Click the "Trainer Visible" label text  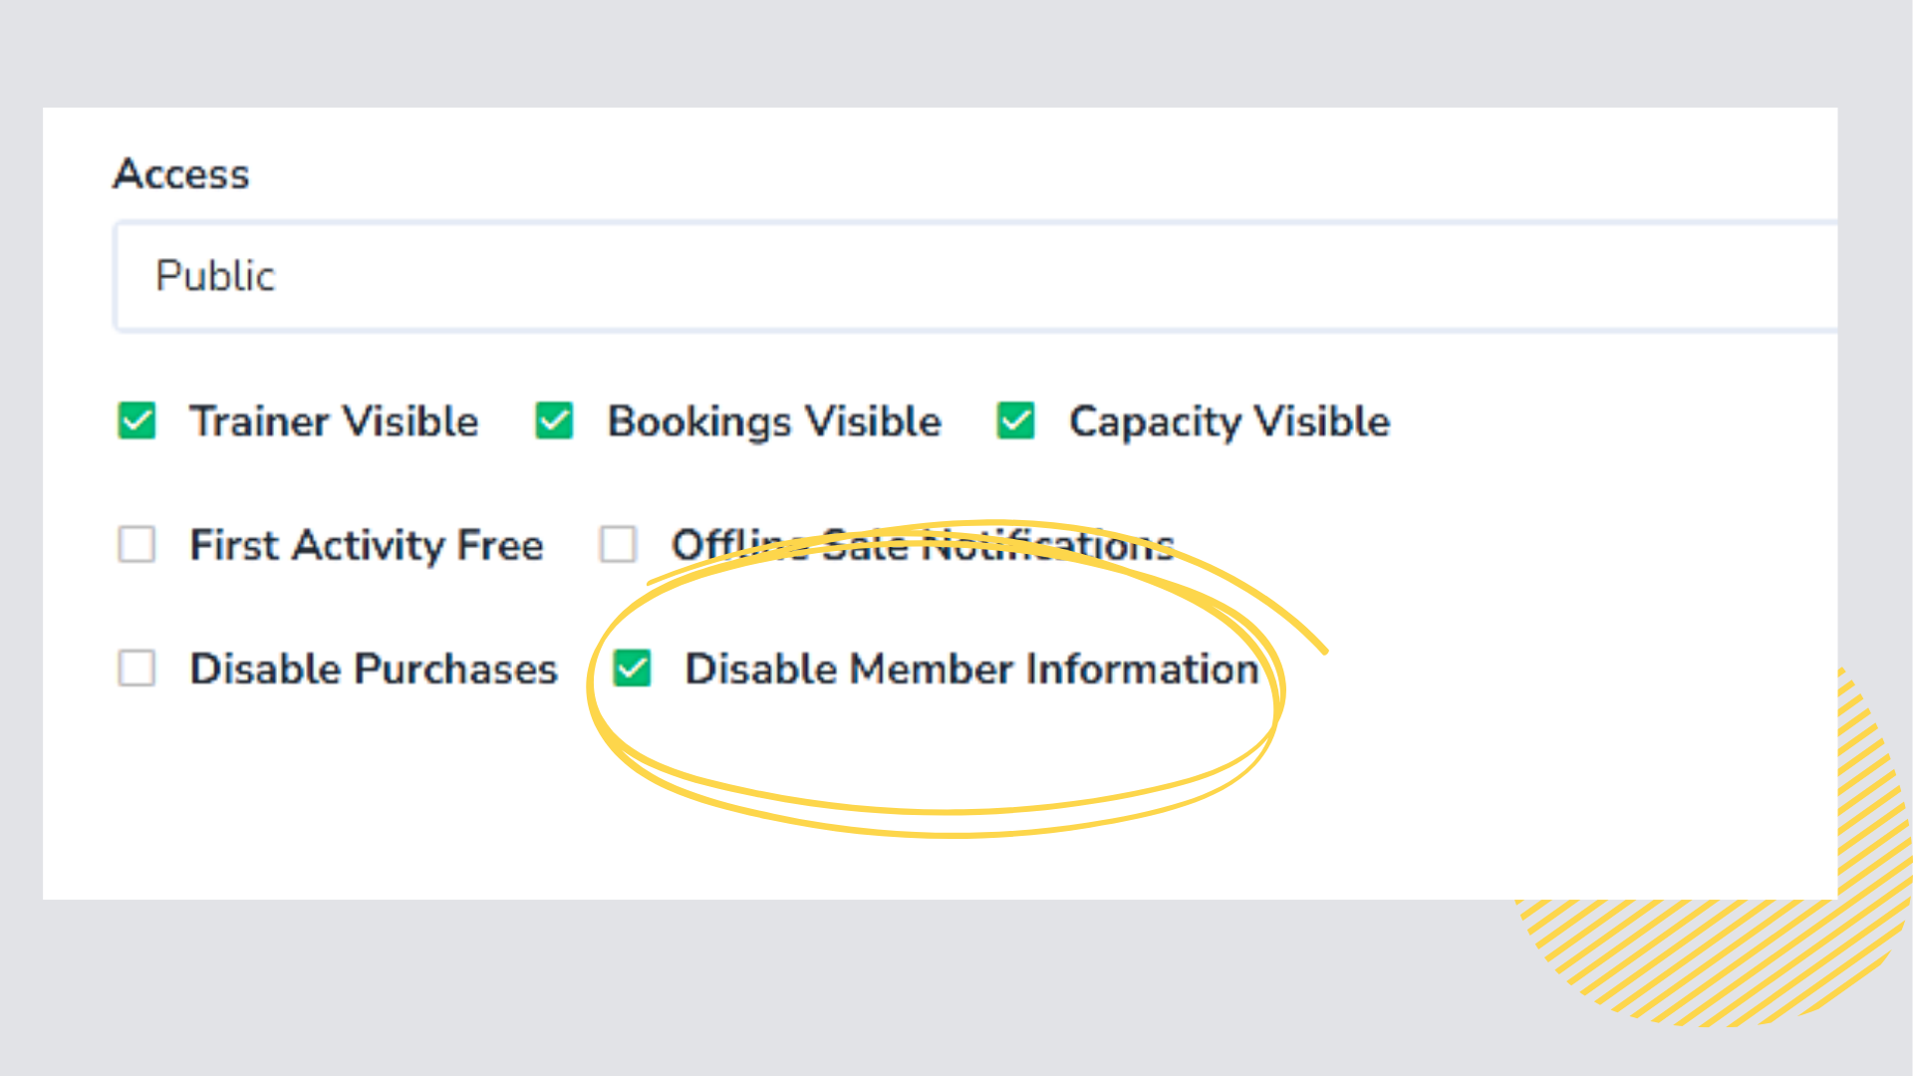coord(334,421)
